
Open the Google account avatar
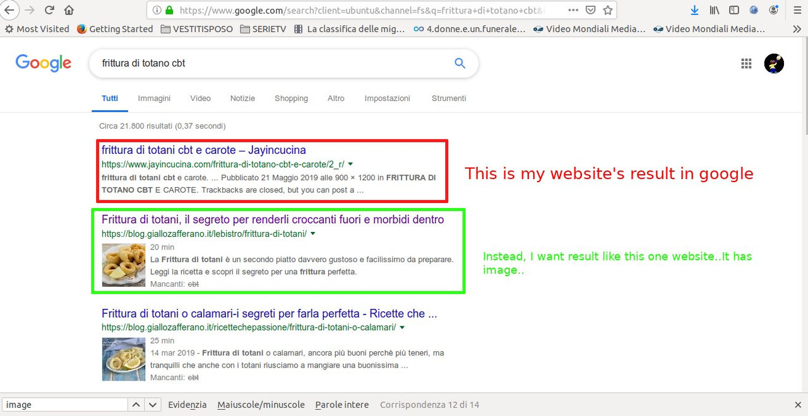(x=774, y=63)
